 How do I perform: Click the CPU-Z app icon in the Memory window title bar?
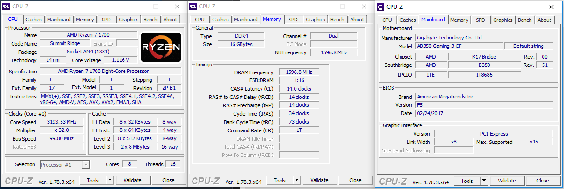pyautogui.click(x=193, y=7)
